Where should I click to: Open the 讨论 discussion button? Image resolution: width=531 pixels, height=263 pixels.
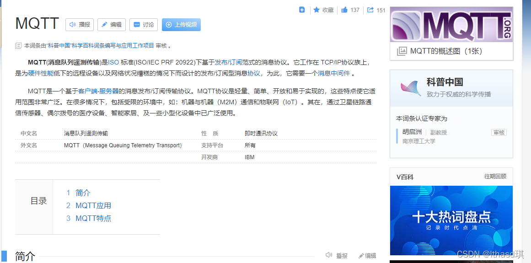144,25
